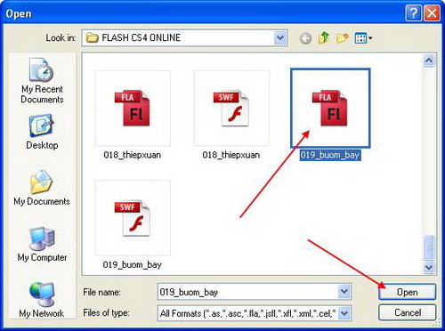Select the 018_thiepxuan SWF file icon
This screenshot has height=331, width=445.
click(x=231, y=109)
